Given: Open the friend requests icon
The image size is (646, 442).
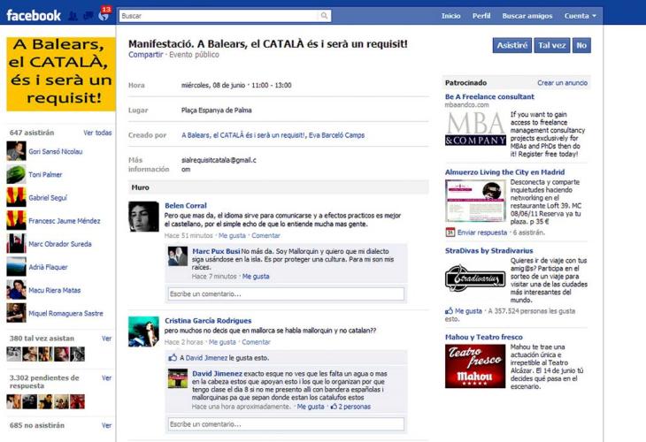Looking at the screenshot, I should click(x=73, y=16).
